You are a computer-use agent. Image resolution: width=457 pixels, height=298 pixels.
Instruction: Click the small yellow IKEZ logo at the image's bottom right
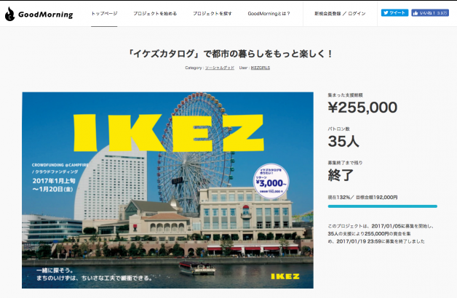coord(285,276)
